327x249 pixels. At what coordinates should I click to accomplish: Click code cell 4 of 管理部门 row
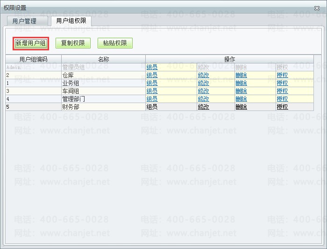coord(33,99)
